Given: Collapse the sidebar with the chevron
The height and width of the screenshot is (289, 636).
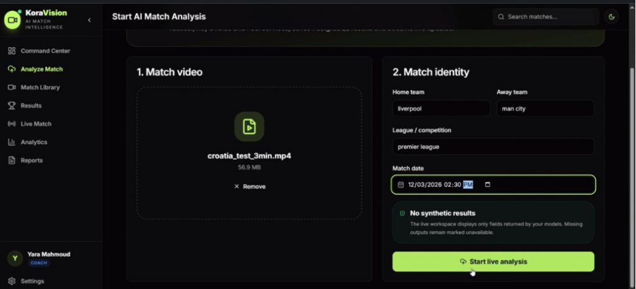Looking at the screenshot, I should pos(89,20).
